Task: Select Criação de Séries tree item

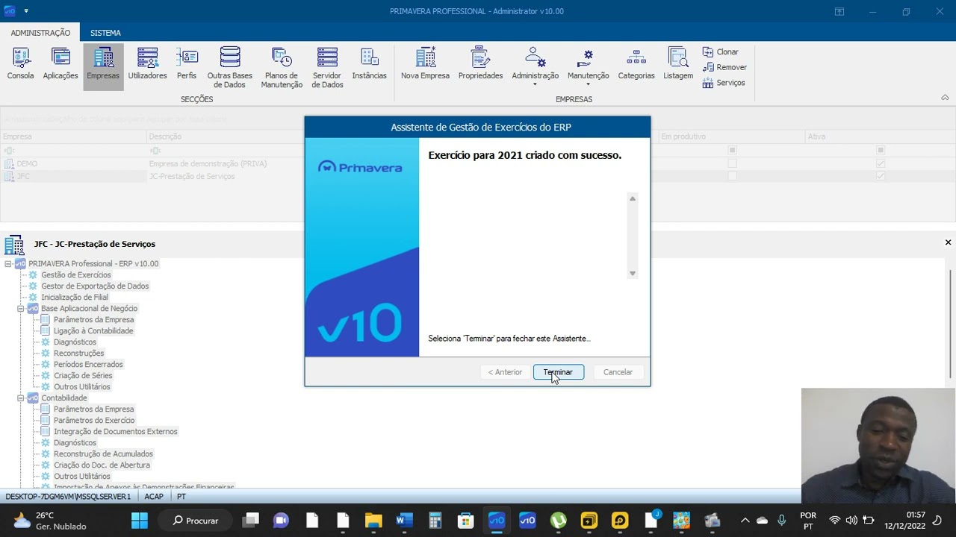Action: tap(82, 376)
